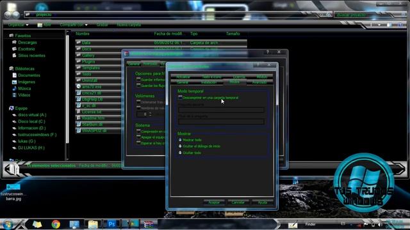Viewport: 410px width, 230px height.
Task: Toggle the Apagar el equipo checkbox
Action: [x=138, y=137]
